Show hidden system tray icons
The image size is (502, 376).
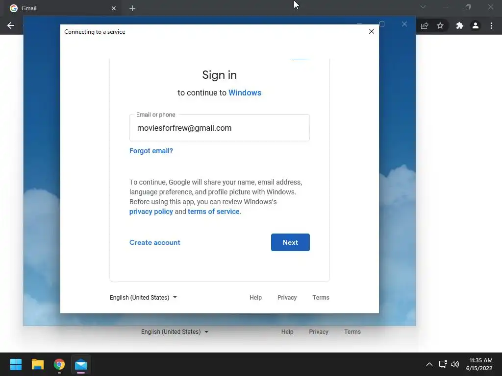(x=429, y=364)
